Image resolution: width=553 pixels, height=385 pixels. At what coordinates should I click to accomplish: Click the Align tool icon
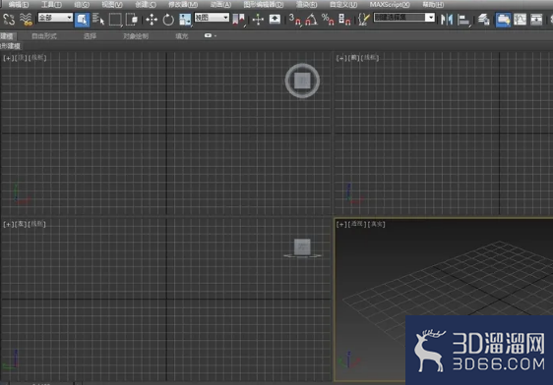[x=463, y=20]
